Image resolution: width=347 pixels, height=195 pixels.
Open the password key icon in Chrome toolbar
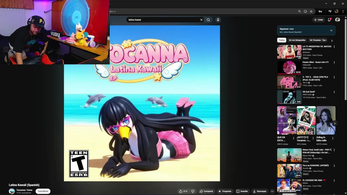point(320,11)
